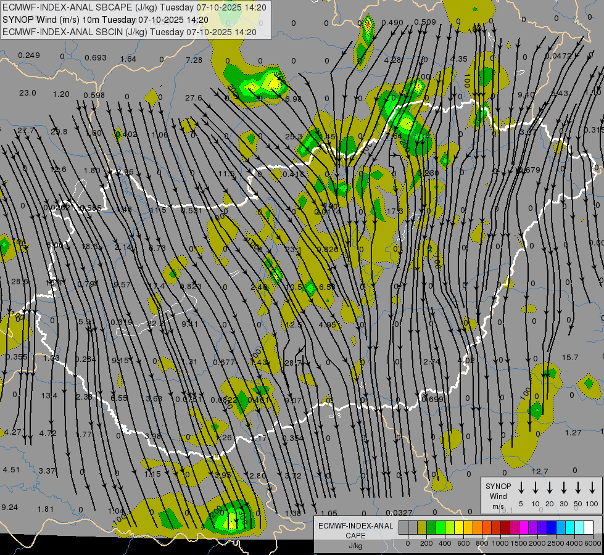Viewport: 604px width, 555px height.
Task: Click the map value '0.699'
Action: (x=432, y=400)
